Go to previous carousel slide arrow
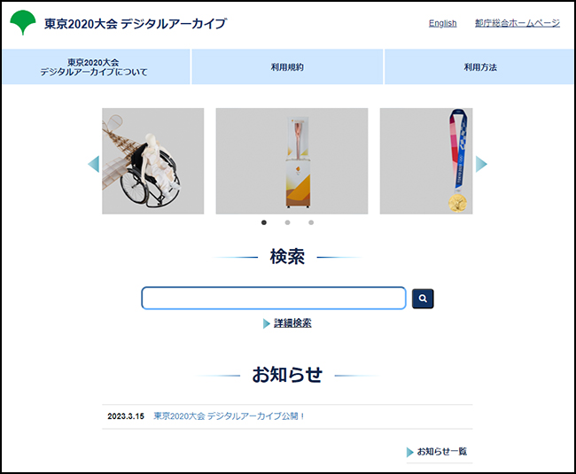576x474 pixels. click(x=94, y=164)
